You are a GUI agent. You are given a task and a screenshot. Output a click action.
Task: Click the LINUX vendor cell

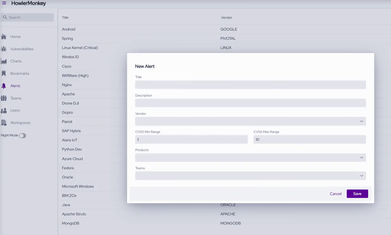coord(226,47)
